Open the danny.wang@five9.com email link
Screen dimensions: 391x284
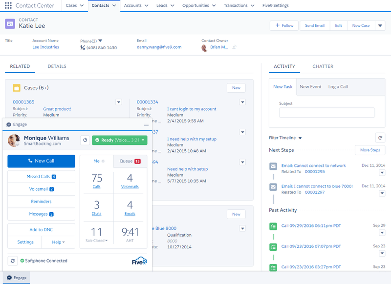tap(159, 47)
